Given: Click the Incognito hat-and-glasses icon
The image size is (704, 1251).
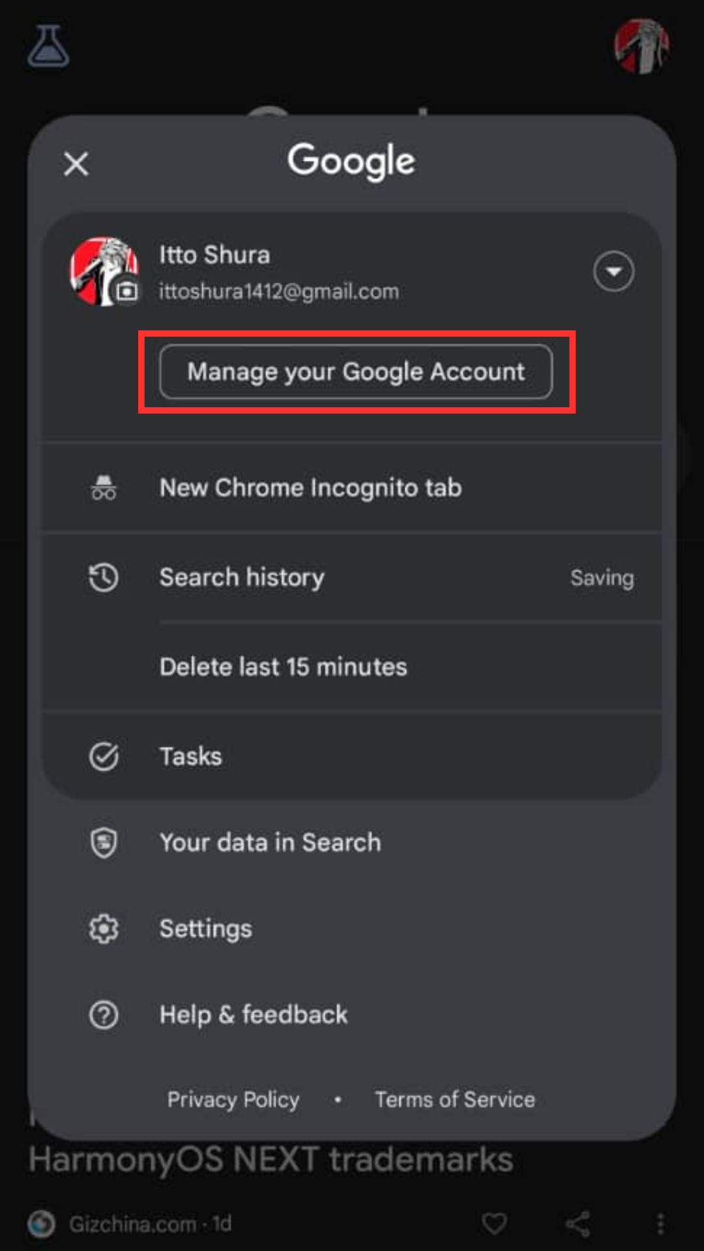Looking at the screenshot, I should pos(104,488).
